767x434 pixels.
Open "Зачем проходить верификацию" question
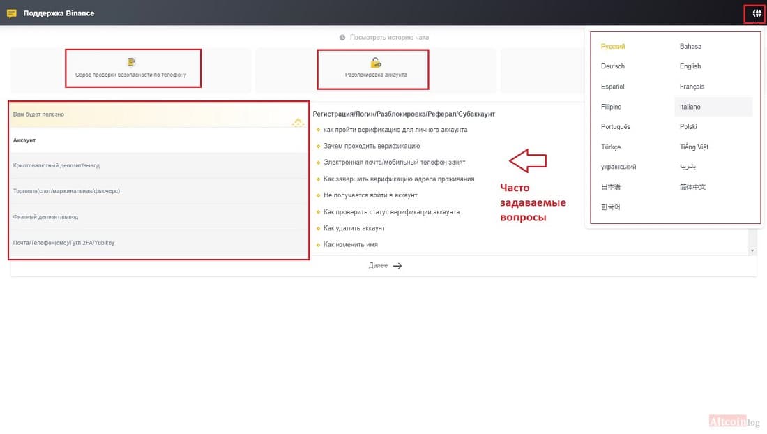(x=372, y=146)
